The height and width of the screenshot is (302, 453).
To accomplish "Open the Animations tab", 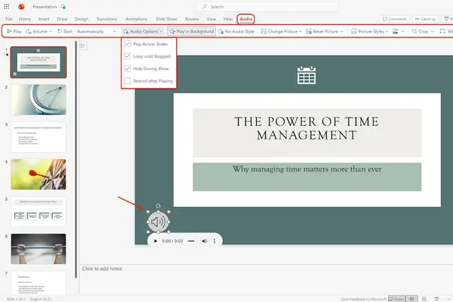I will pyautogui.click(x=137, y=19).
